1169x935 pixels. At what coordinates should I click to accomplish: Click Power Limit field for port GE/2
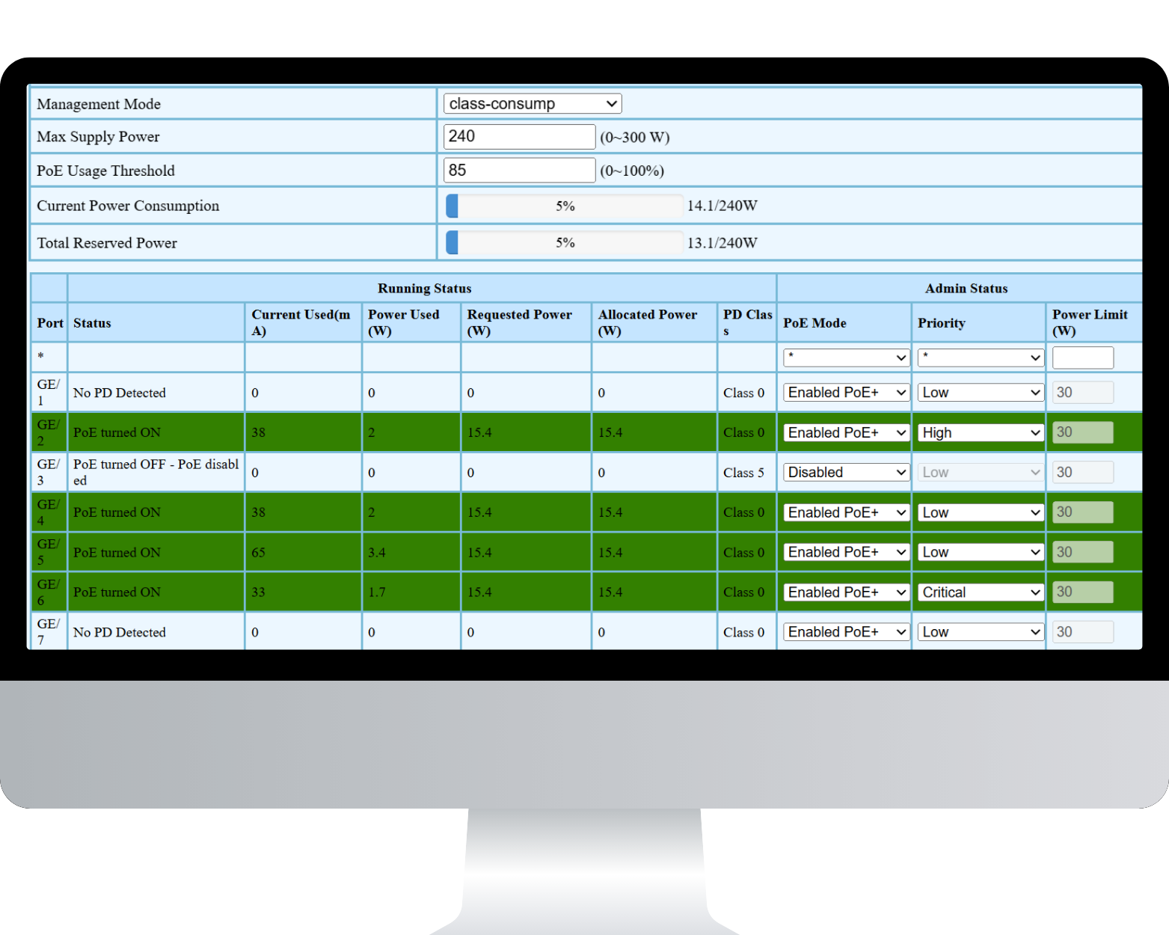click(1082, 432)
